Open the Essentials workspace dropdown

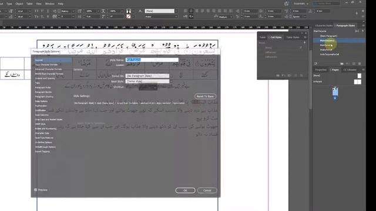(301, 4)
